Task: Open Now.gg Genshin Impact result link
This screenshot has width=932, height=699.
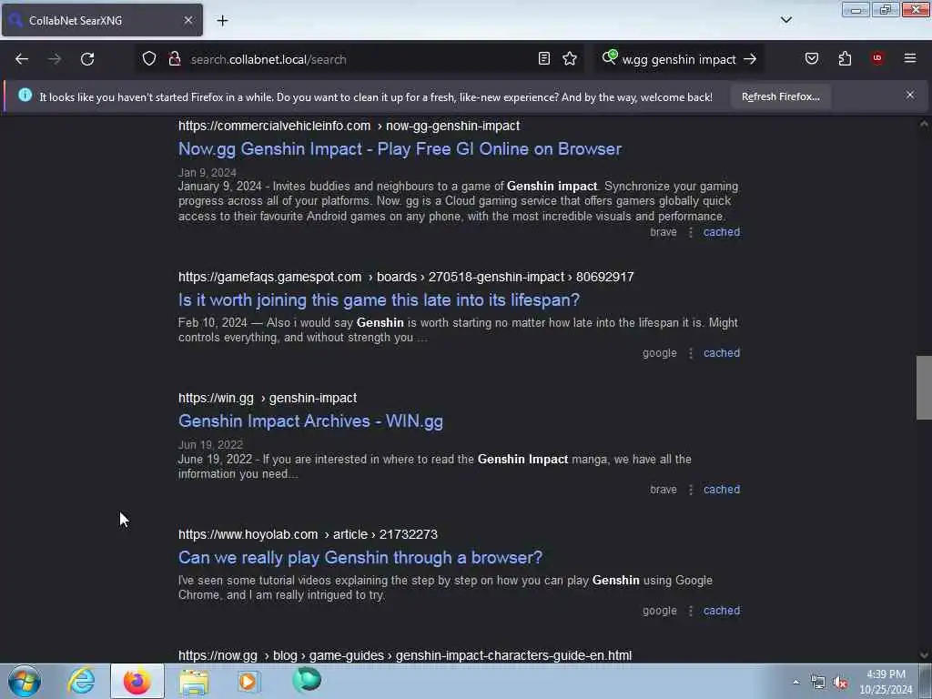Action: [400, 148]
